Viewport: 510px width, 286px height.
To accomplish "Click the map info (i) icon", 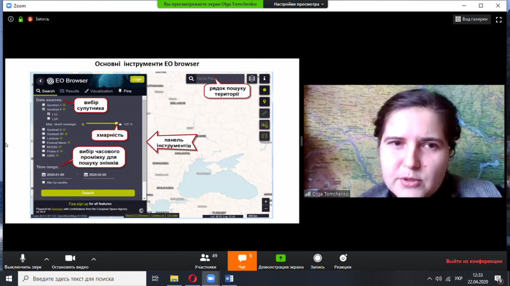I will tap(264, 78).
